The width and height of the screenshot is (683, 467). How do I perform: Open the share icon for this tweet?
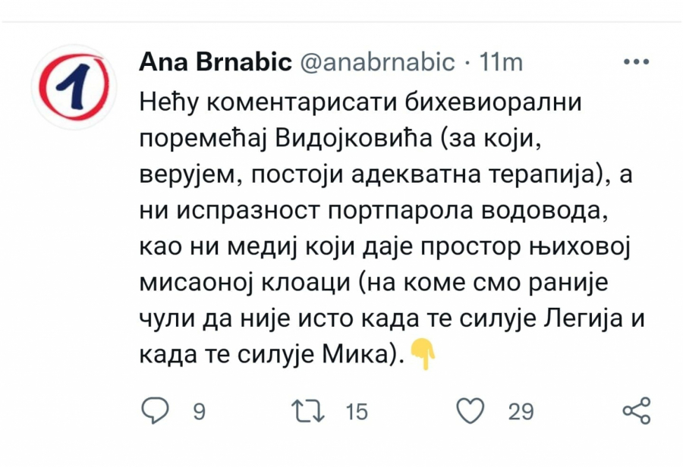pyautogui.click(x=636, y=411)
